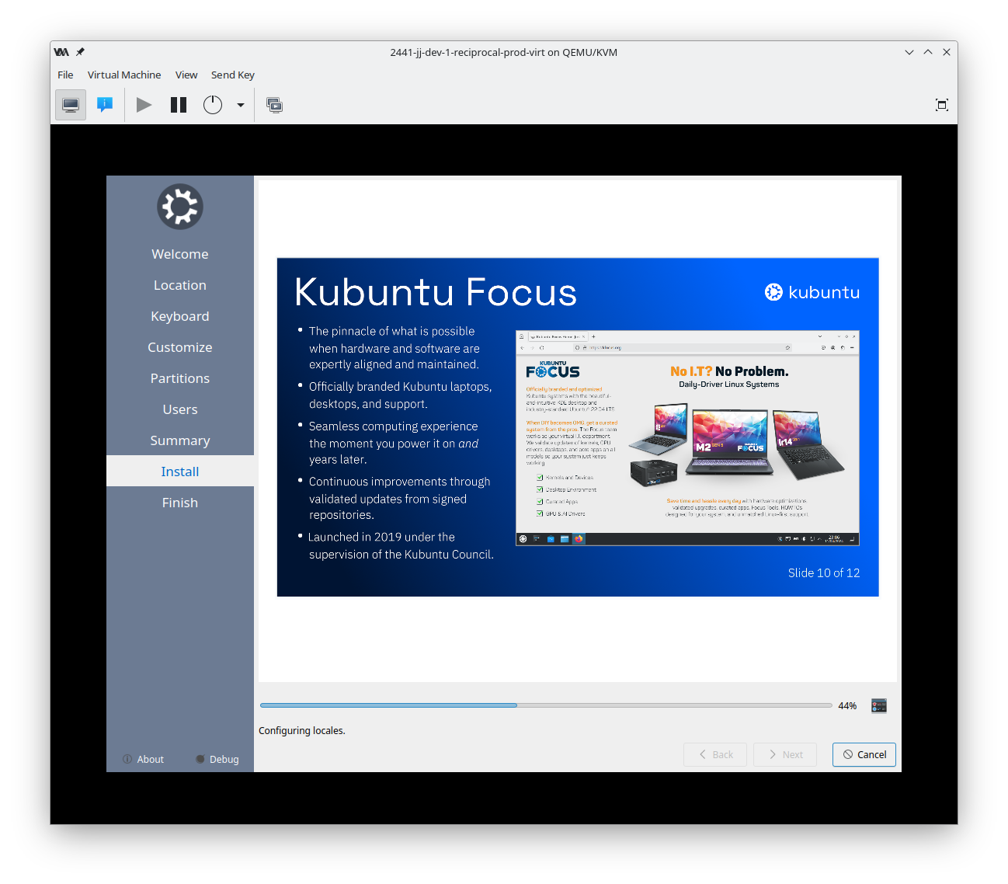This screenshot has width=1008, height=884.
Task: Show the graphical console view
Action: coord(71,105)
